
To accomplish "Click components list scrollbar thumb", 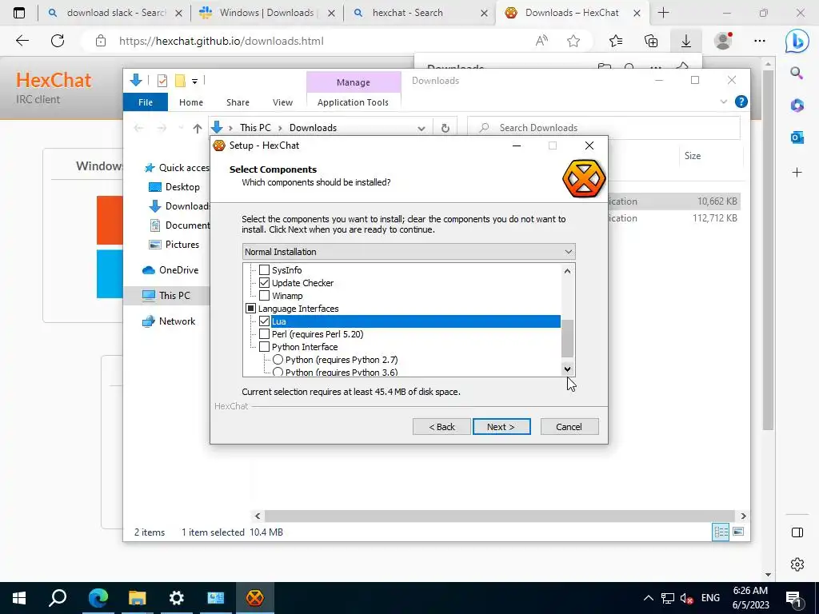I will tap(567, 338).
